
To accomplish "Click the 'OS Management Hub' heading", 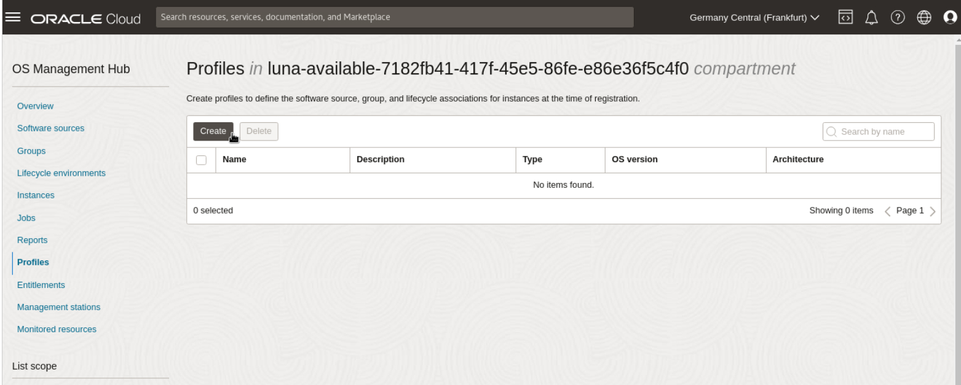I will click(x=71, y=69).
